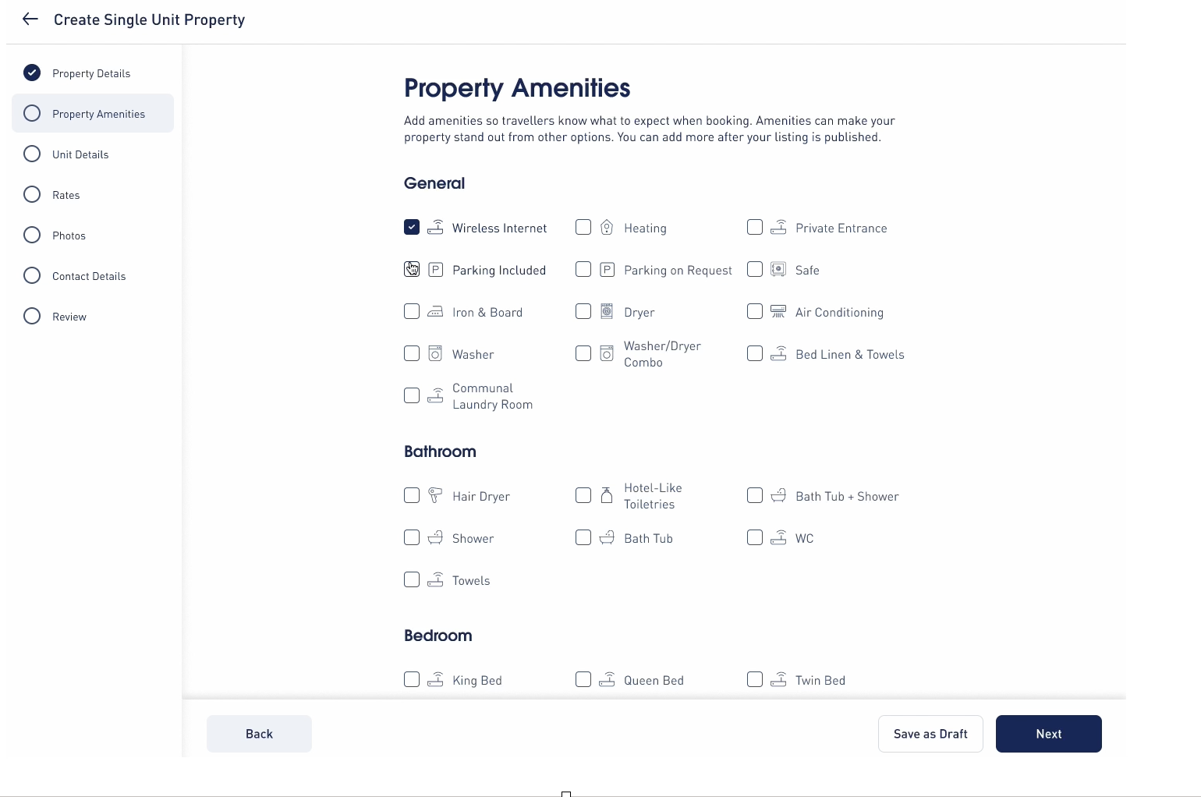Click the Wi-Fi router icon for Wireless Internet
The height and width of the screenshot is (797, 1201).
435,227
